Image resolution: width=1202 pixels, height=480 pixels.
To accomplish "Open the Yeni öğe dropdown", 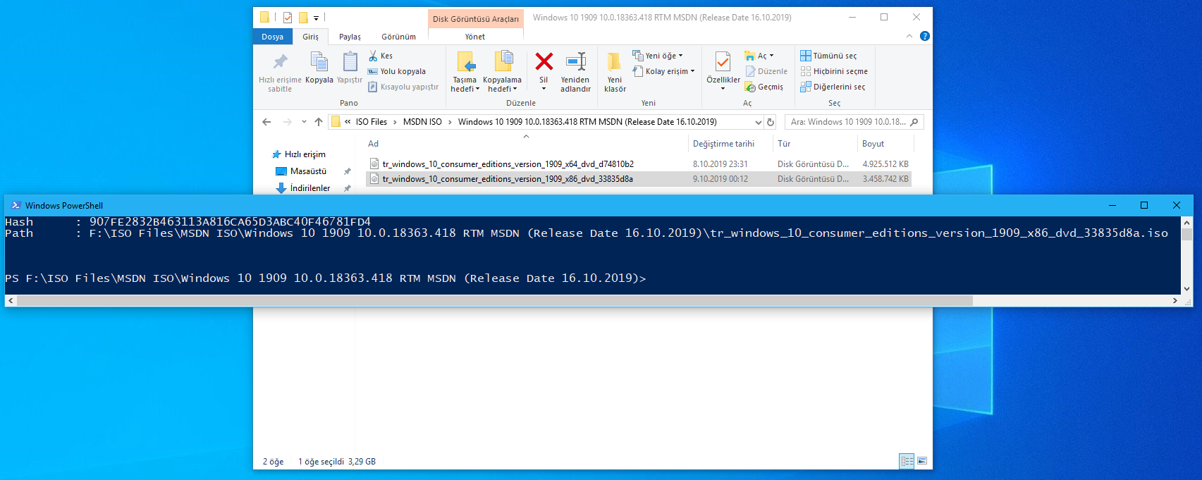I will [658, 56].
